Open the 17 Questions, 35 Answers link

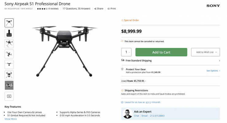pyautogui.click(x=76, y=9)
